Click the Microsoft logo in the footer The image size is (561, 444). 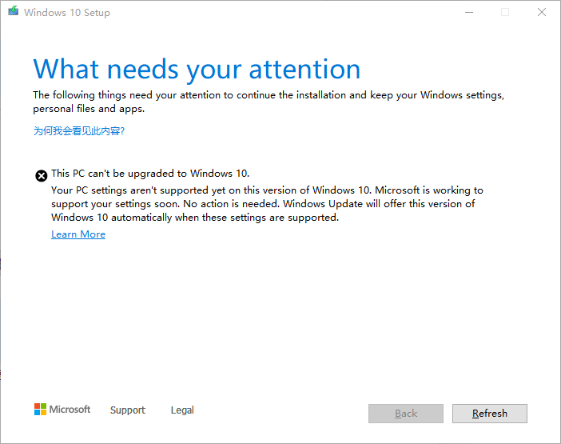(62, 410)
